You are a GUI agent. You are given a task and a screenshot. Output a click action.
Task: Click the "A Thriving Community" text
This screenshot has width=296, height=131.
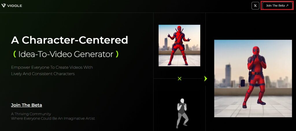(x=31, y=114)
